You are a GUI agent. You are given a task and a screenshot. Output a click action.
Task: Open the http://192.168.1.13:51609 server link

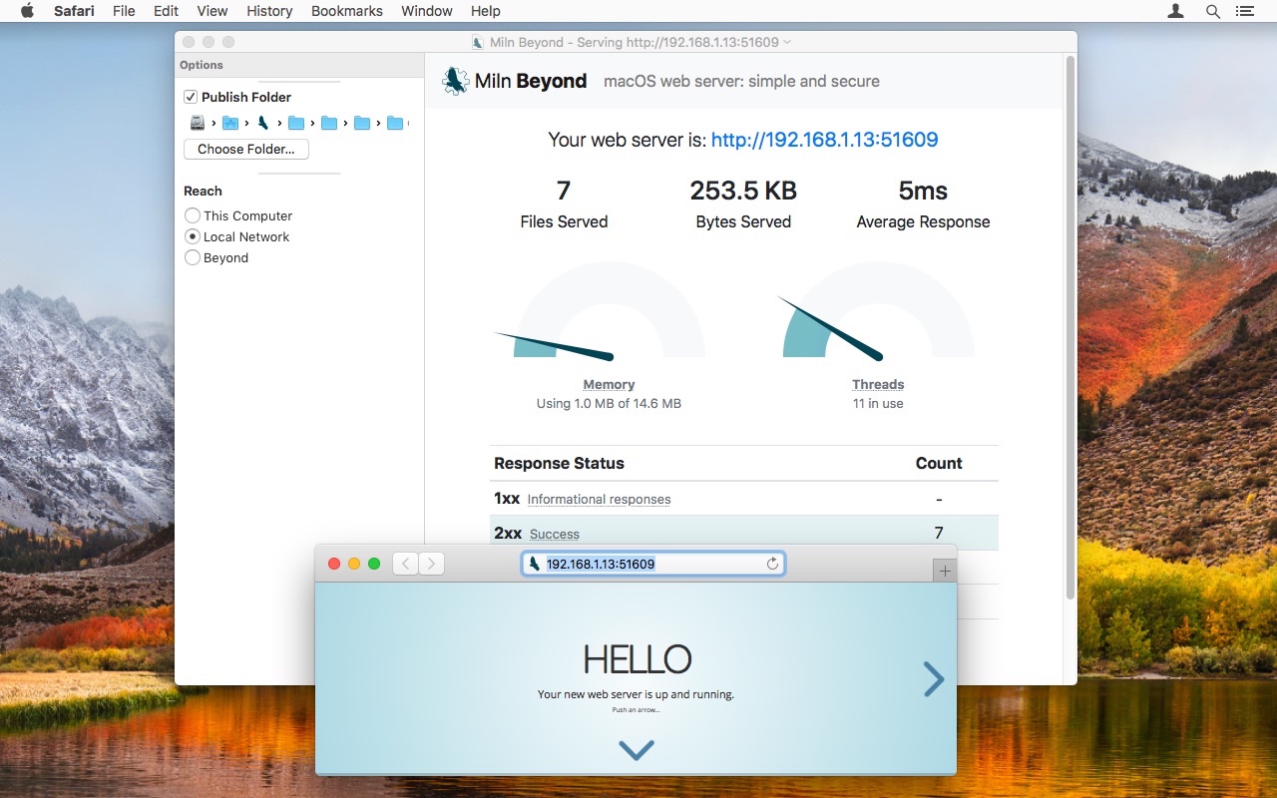pyautogui.click(x=824, y=140)
